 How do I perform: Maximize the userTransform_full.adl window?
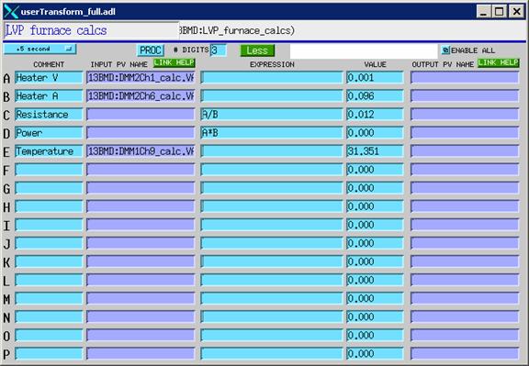[499, 12]
